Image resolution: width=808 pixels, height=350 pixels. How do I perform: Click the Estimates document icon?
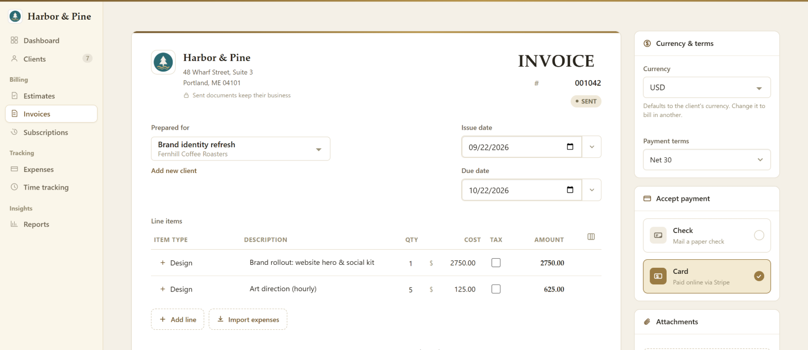(x=14, y=96)
